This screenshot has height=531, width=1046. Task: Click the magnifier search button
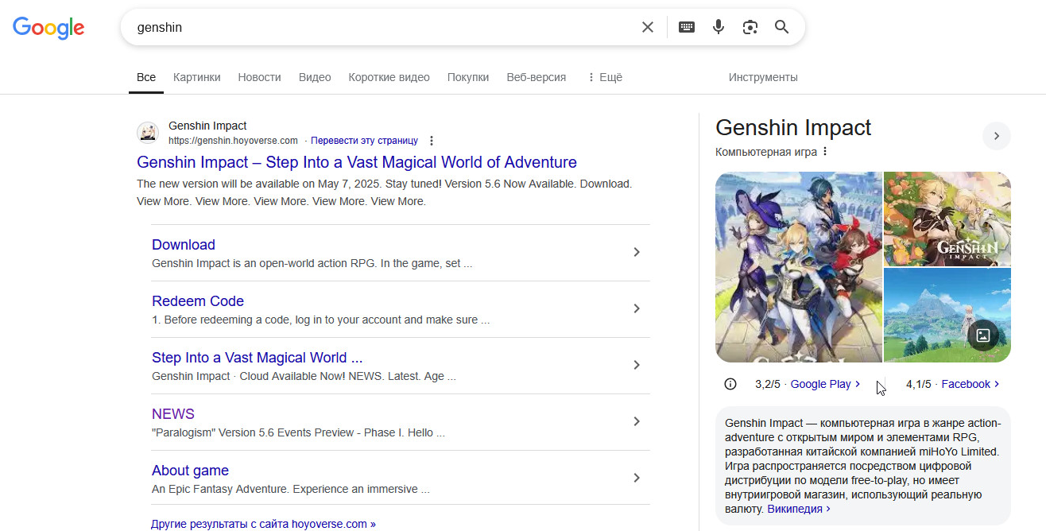point(782,27)
